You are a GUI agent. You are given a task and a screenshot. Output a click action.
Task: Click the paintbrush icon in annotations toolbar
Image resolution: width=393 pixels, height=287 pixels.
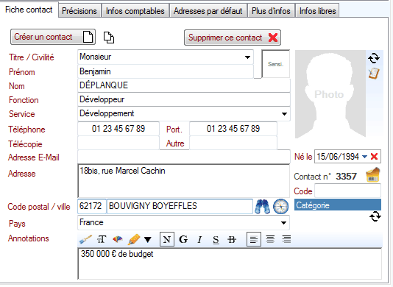click(85, 240)
